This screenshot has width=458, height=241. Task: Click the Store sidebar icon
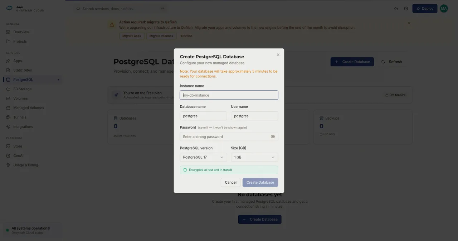tap(8, 146)
